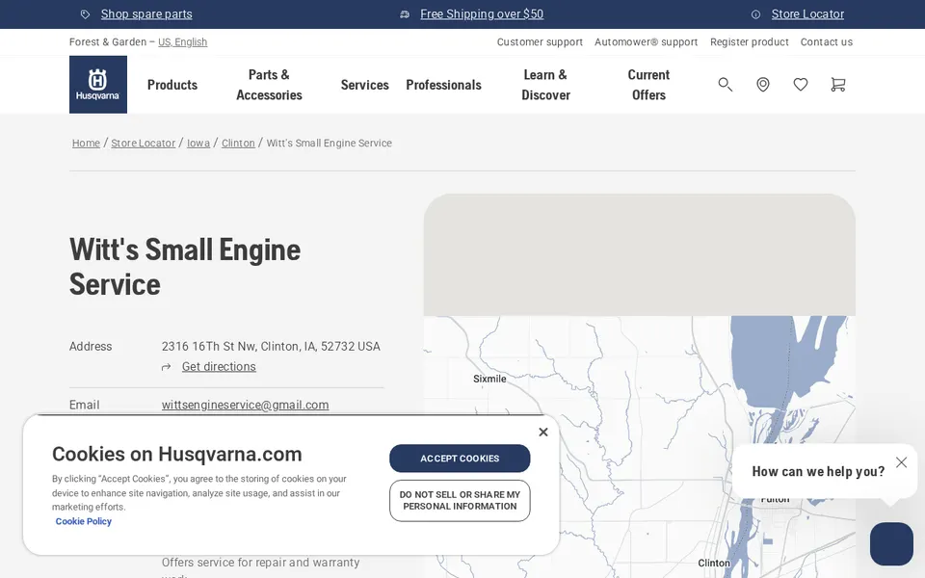Open the Learn & Discover menu
This screenshot has width=925, height=578.
point(545,85)
